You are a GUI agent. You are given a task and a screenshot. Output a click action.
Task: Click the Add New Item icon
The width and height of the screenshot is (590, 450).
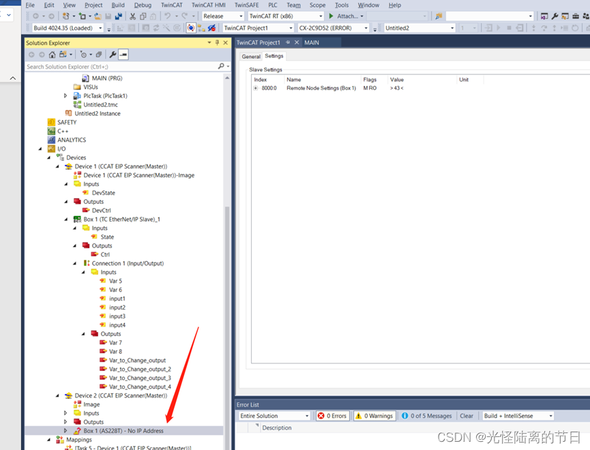(83, 16)
